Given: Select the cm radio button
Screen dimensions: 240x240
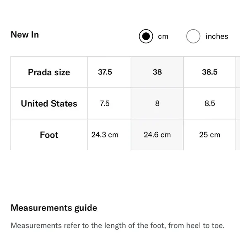Looking at the screenshot, I should [146, 36].
